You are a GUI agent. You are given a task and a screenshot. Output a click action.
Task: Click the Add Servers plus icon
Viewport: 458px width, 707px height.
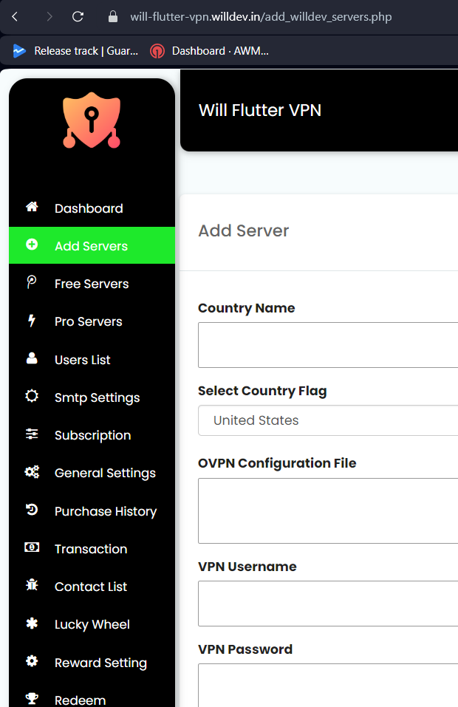click(x=32, y=245)
